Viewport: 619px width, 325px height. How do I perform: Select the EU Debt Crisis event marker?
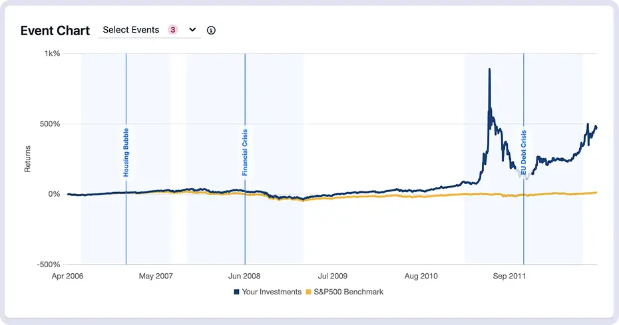(x=524, y=152)
